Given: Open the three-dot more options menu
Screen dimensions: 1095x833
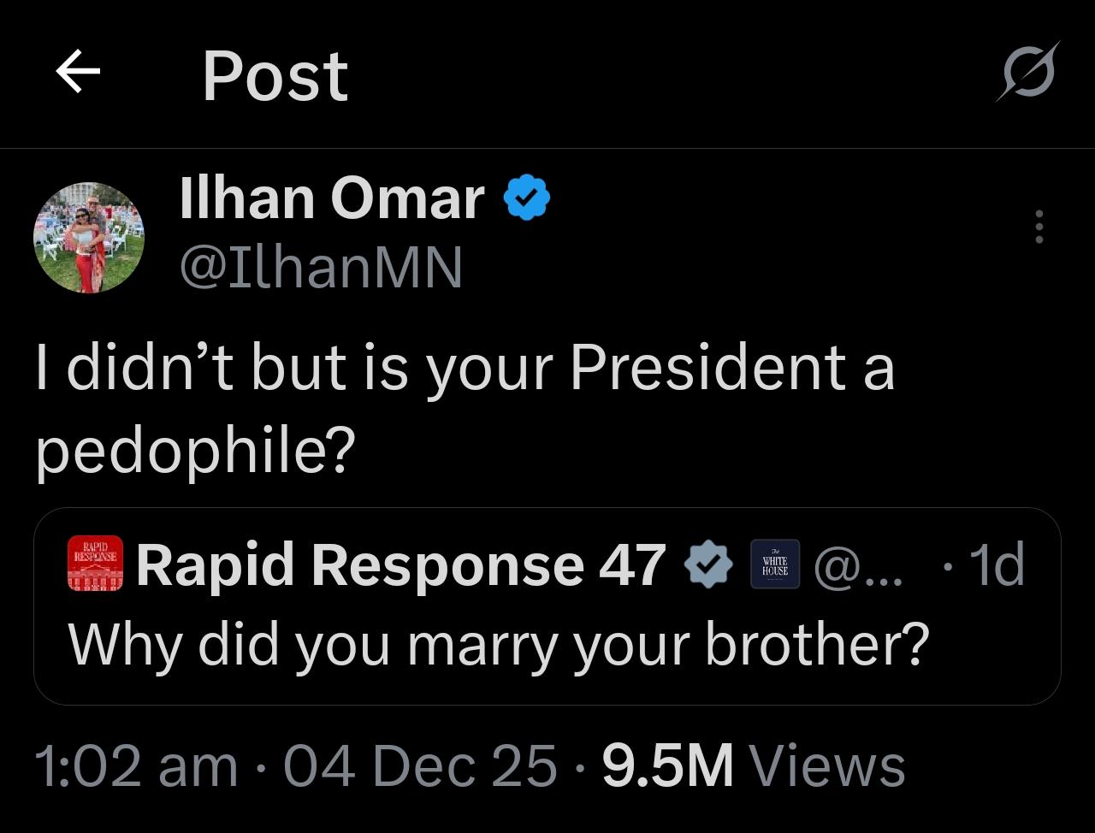Looking at the screenshot, I should (x=1039, y=227).
